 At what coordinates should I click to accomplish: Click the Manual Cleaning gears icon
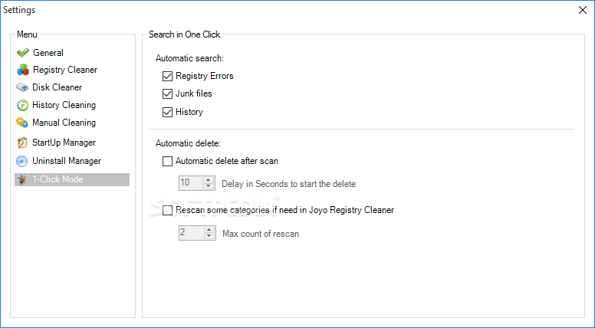click(22, 123)
